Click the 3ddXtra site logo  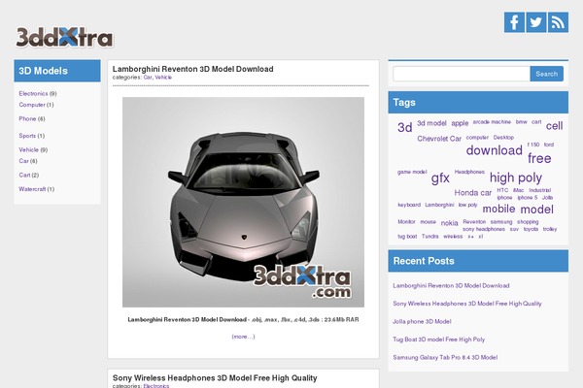point(64,37)
